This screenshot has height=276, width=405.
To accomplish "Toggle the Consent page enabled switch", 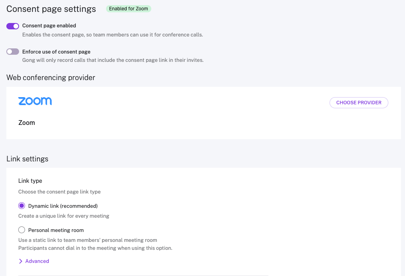I will (13, 26).
